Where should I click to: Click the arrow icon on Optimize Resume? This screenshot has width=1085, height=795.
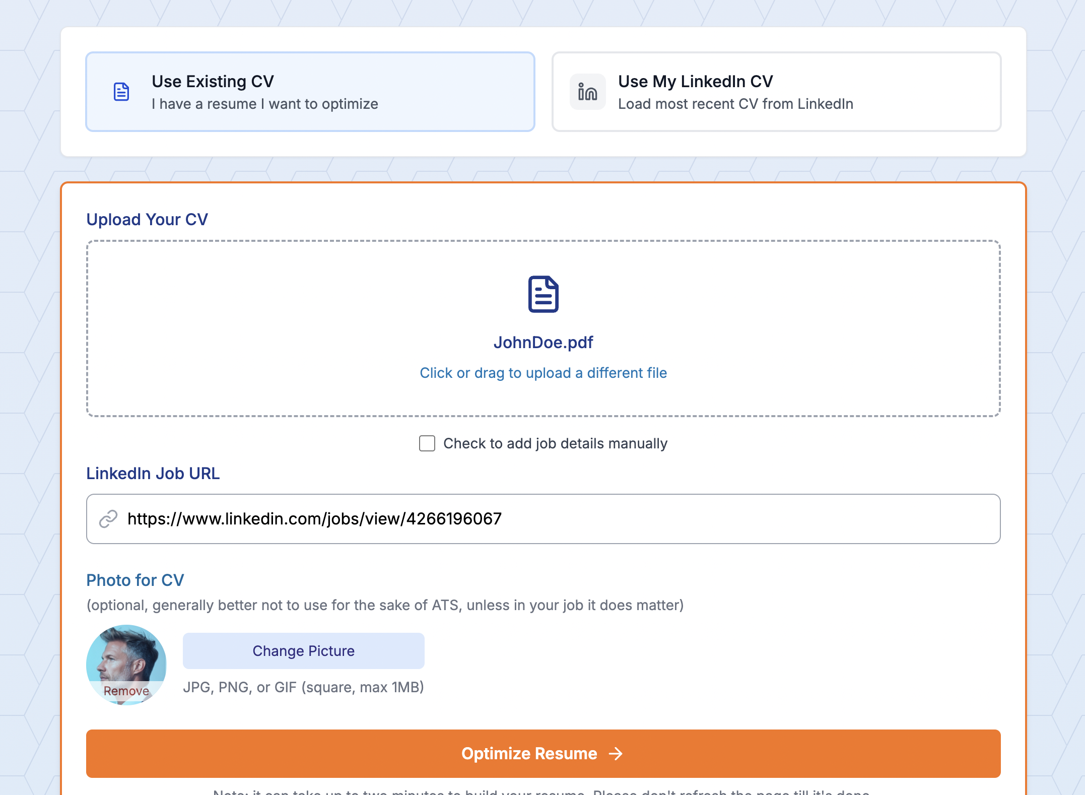tap(616, 754)
